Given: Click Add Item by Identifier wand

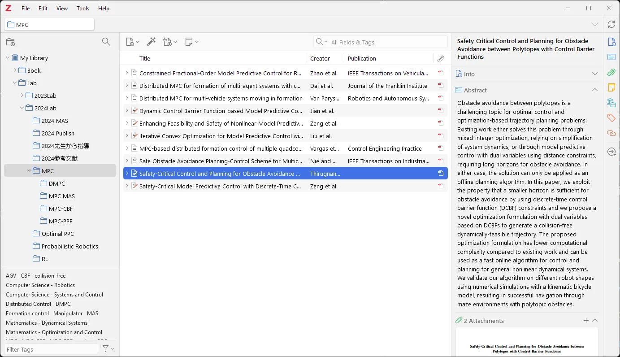Looking at the screenshot, I should point(151,42).
